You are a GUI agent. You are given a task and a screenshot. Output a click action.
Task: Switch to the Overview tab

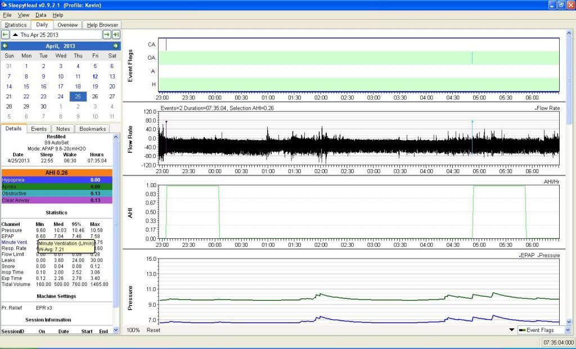click(x=67, y=25)
